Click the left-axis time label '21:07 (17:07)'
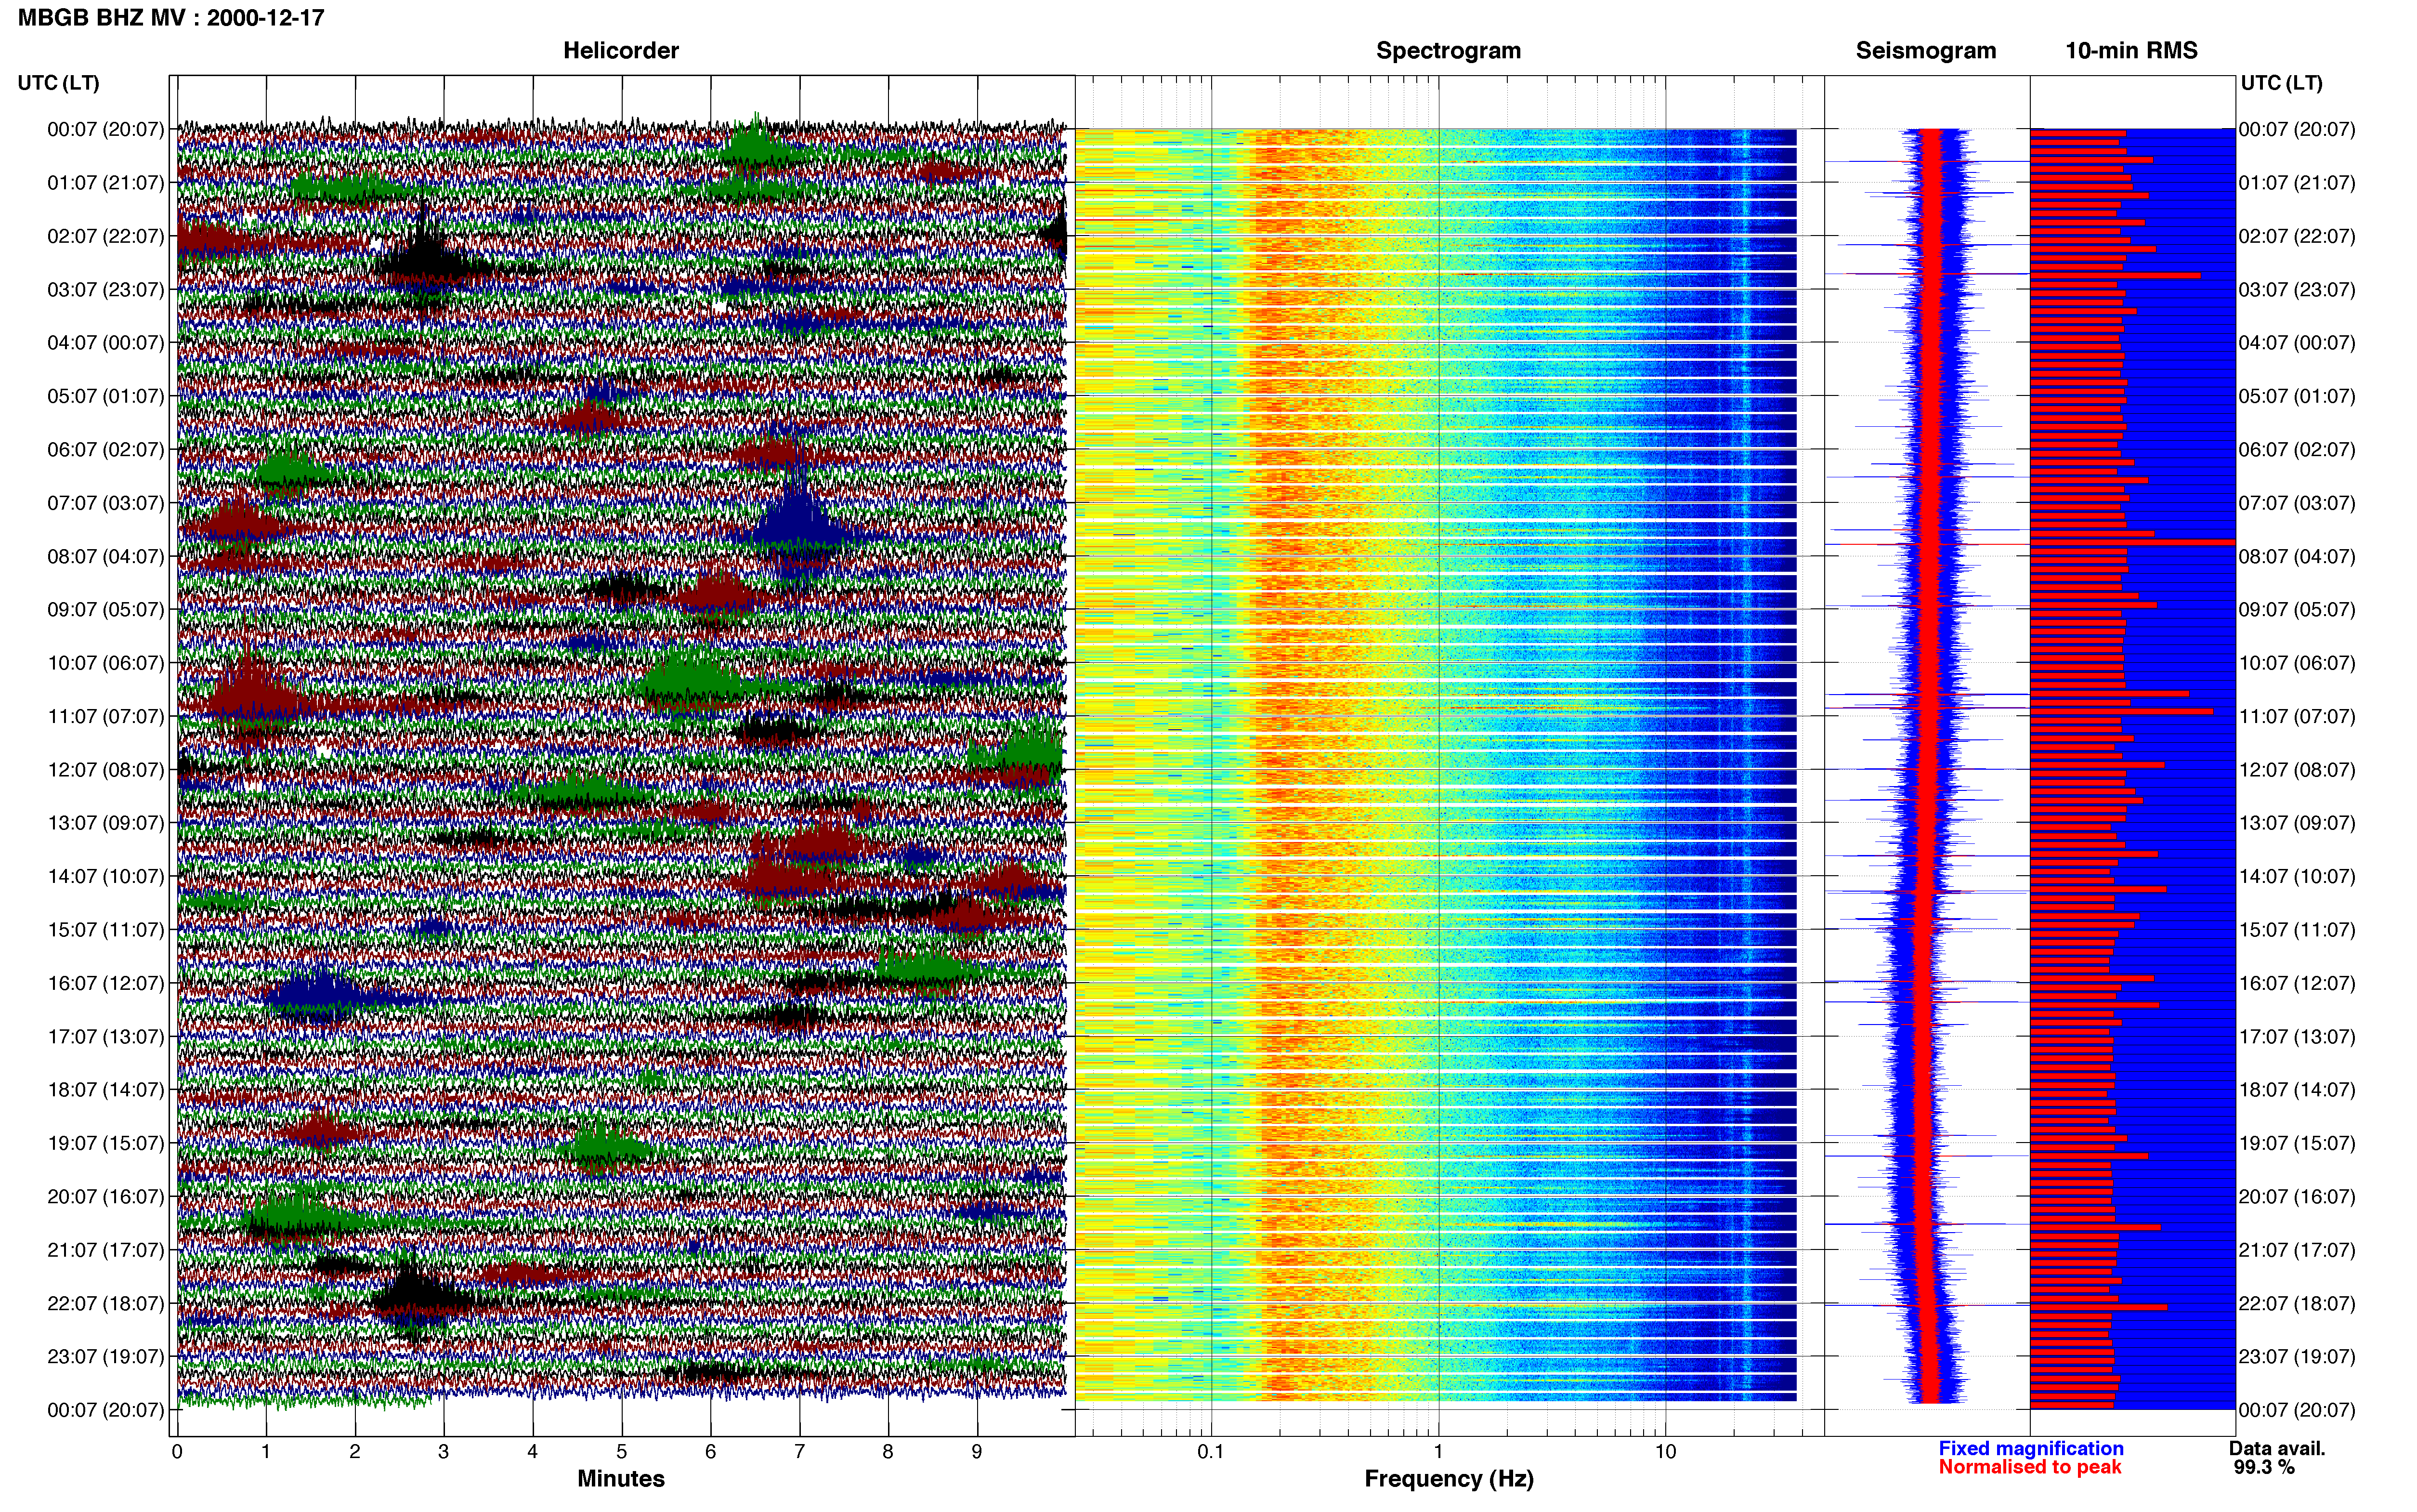The height and width of the screenshot is (1512, 2417). 105,1250
